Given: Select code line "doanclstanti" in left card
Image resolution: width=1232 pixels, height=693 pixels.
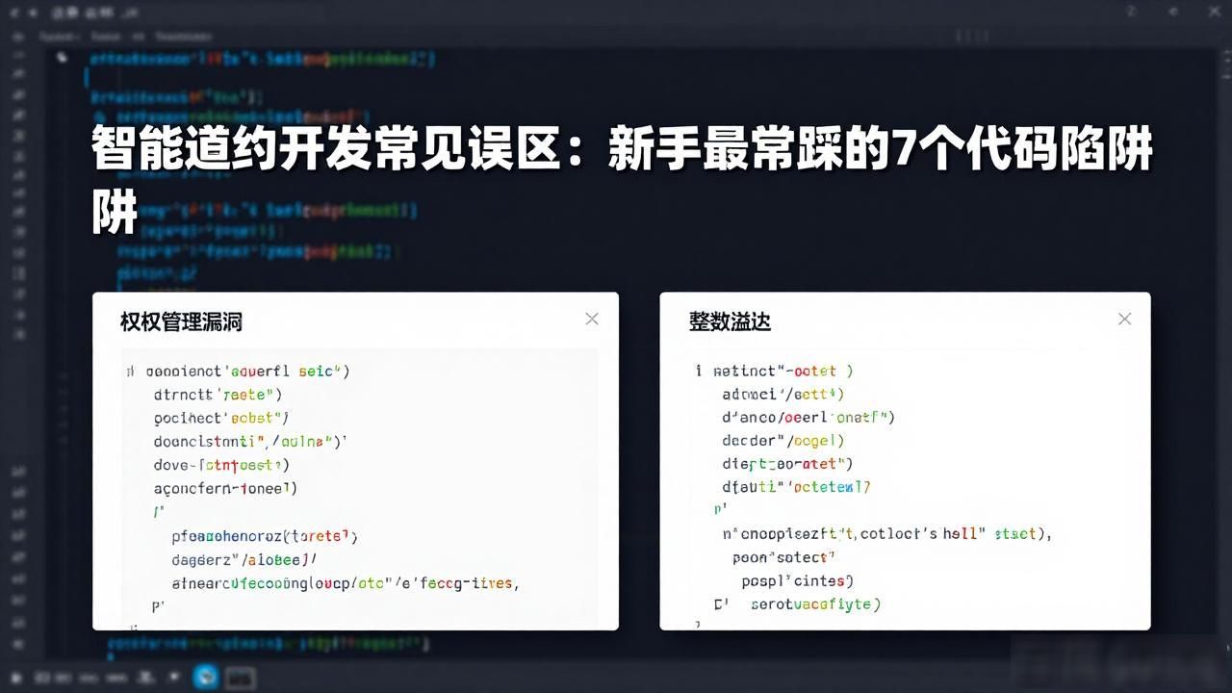Looking at the screenshot, I should point(249,441).
